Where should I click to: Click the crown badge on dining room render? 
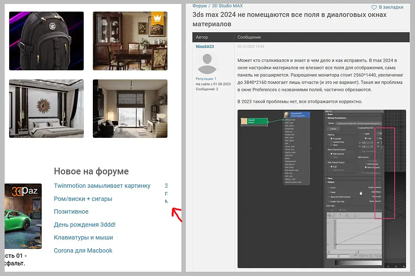point(158,18)
